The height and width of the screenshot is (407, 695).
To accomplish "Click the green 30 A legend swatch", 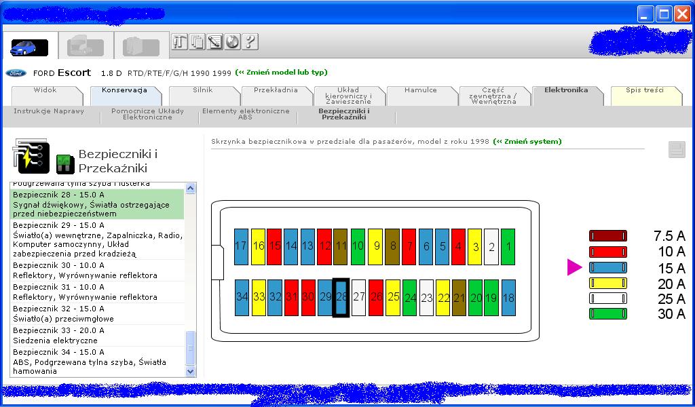I will click(x=607, y=314).
